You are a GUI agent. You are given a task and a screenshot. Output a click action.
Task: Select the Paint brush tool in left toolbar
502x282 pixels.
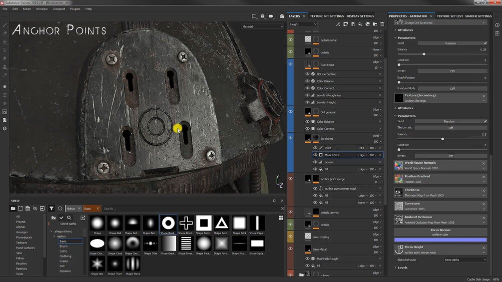[5, 25]
